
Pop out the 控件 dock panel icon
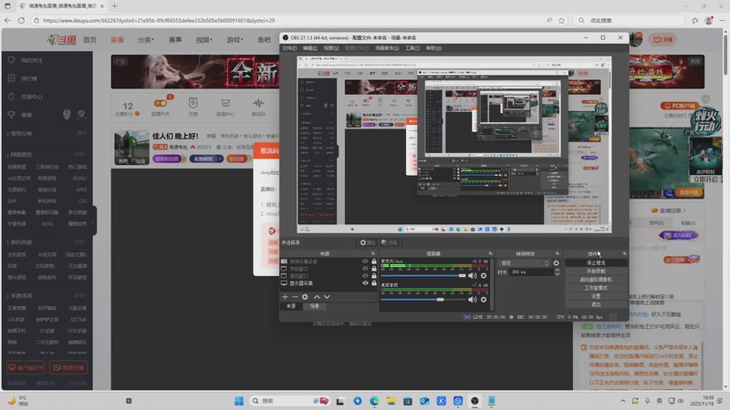tap(624, 253)
